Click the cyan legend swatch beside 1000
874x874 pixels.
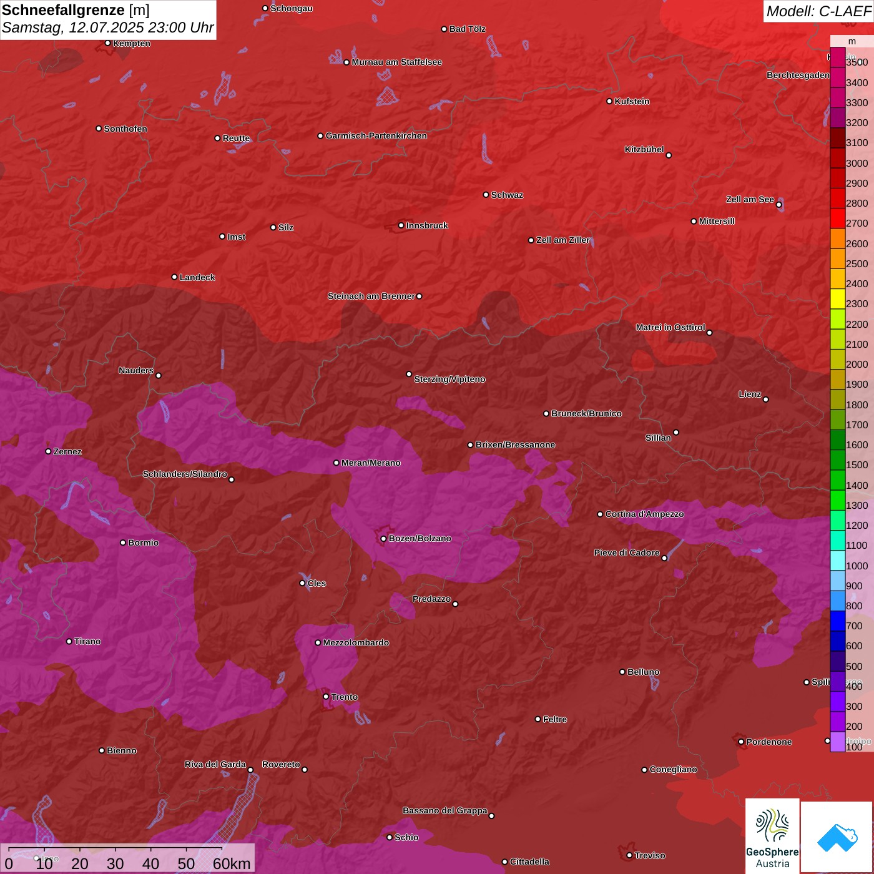click(x=837, y=561)
